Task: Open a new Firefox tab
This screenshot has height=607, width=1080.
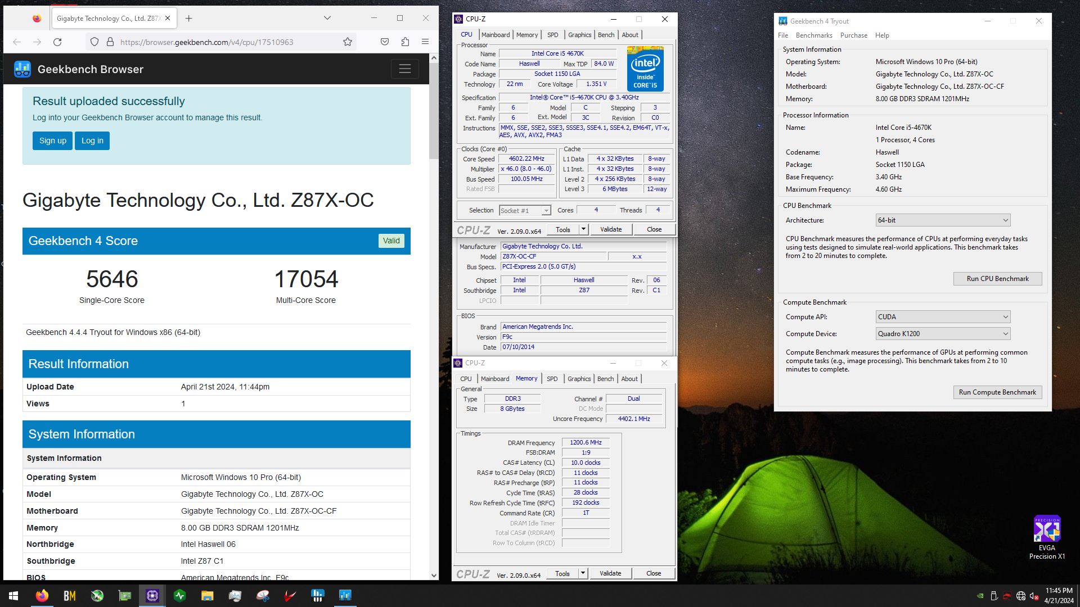Action: (x=189, y=19)
